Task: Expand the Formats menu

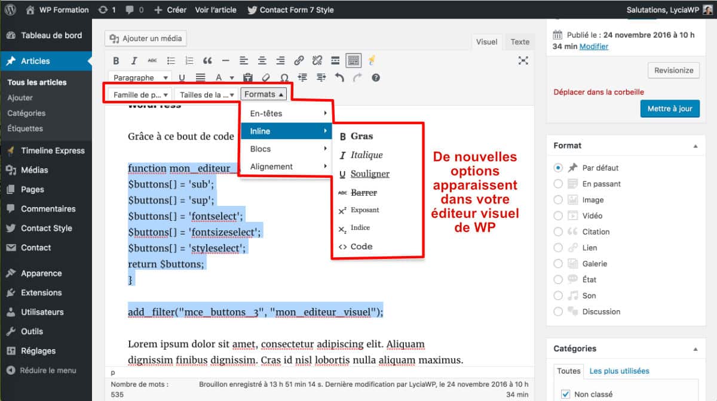Action: tap(263, 93)
